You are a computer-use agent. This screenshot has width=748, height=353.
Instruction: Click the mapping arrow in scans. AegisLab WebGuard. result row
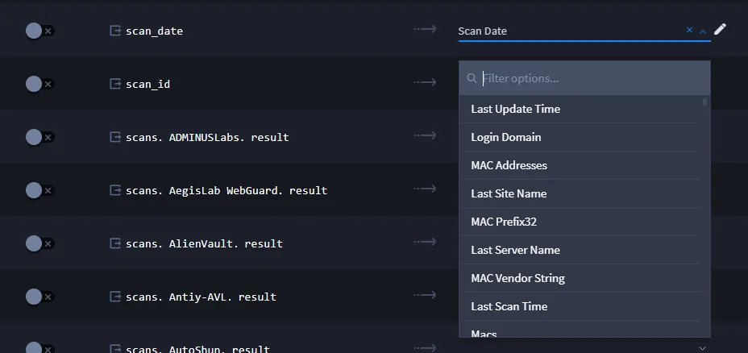[x=425, y=189]
